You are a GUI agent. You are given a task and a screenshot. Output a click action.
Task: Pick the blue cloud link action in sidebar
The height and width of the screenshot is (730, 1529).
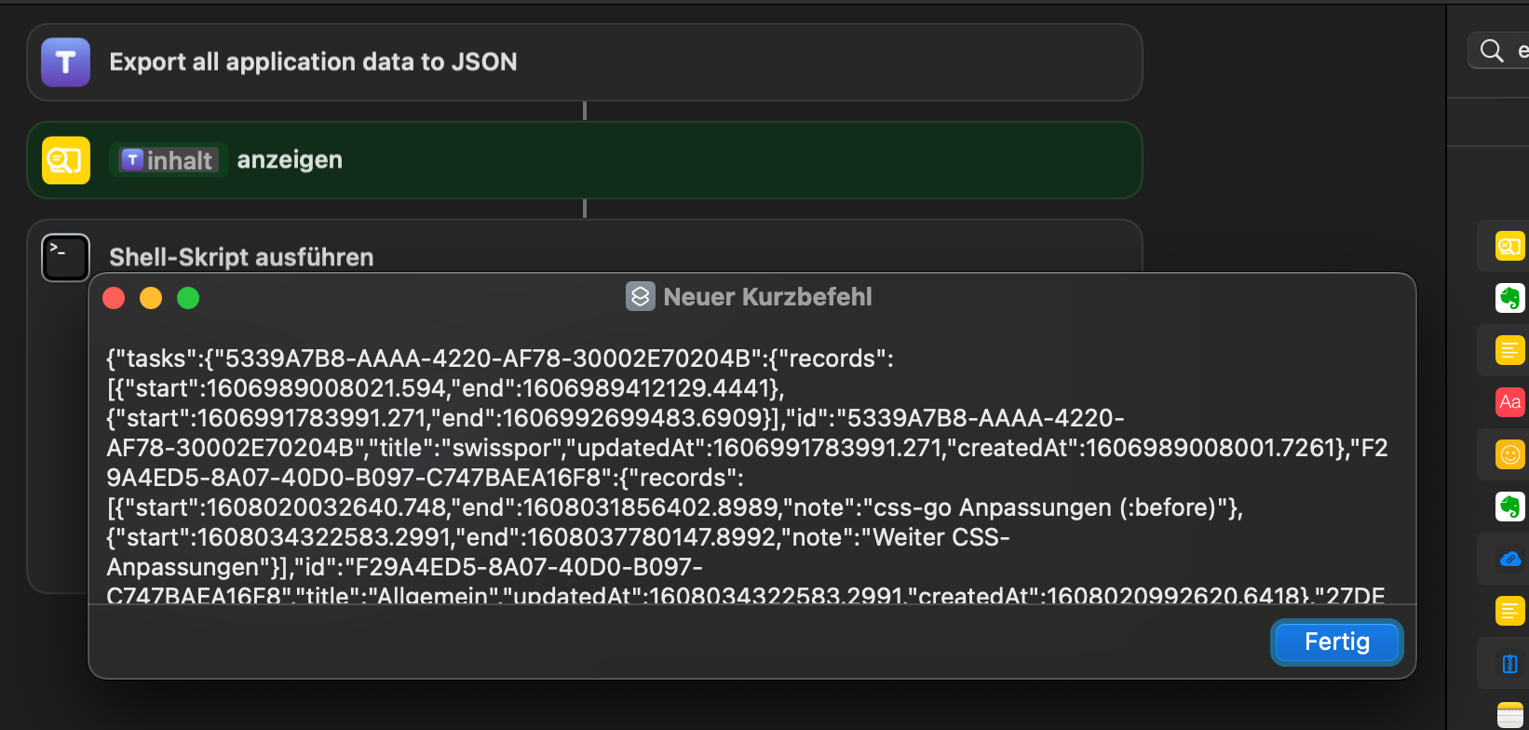[1509, 559]
